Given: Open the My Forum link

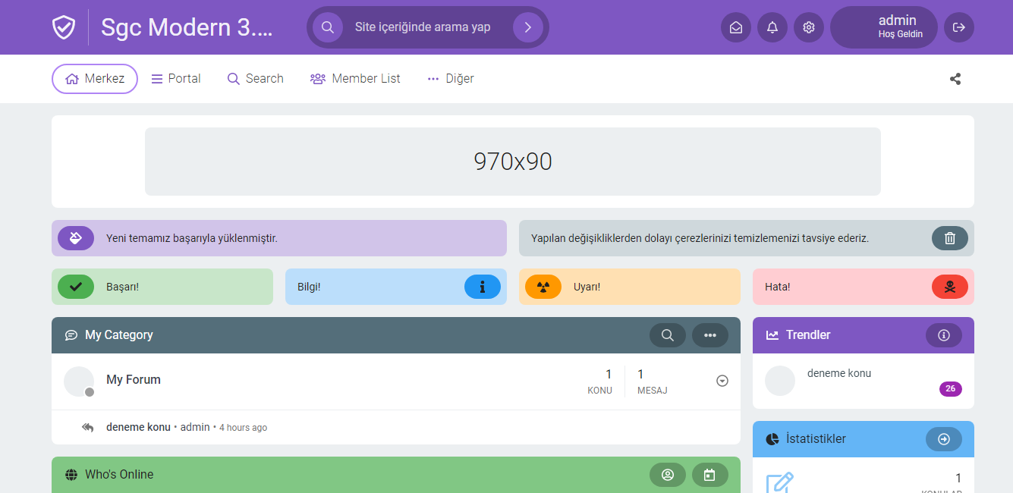Looking at the screenshot, I should pyautogui.click(x=134, y=380).
